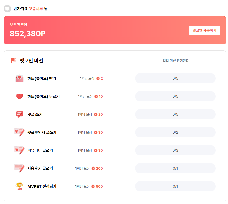Viewport: 228px width, 204px height.
Task: Click the 852,380P coin balance
Action: coord(28,33)
